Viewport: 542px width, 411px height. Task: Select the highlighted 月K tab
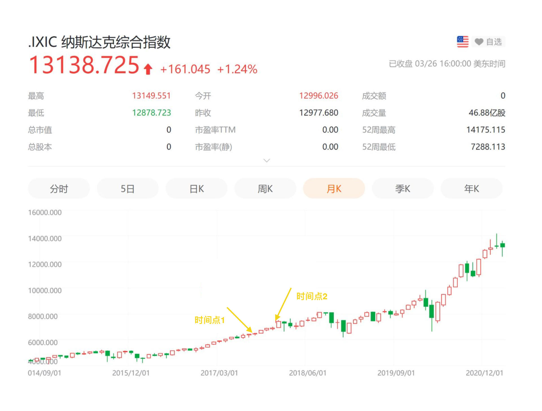tap(334, 189)
